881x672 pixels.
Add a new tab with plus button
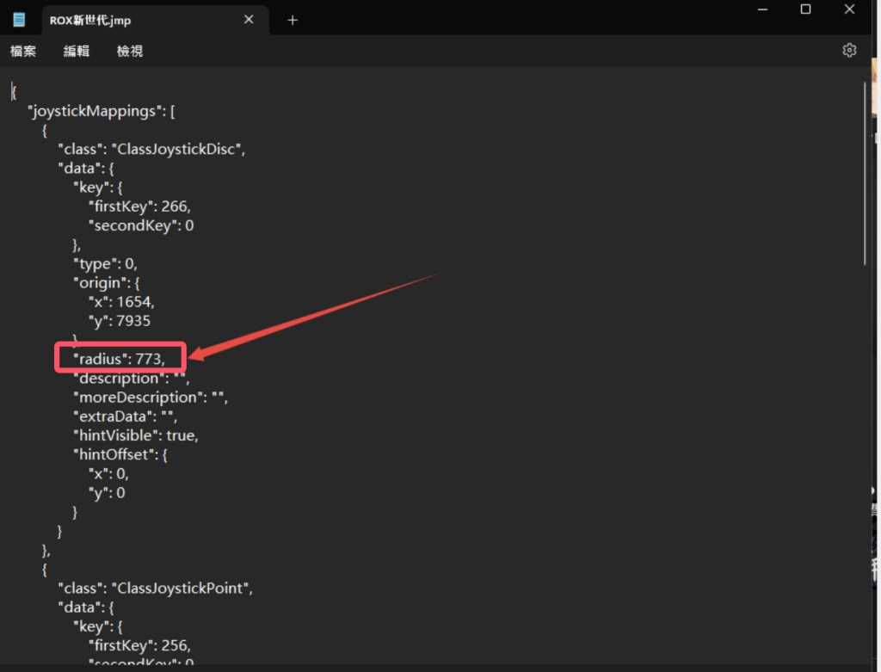click(293, 20)
